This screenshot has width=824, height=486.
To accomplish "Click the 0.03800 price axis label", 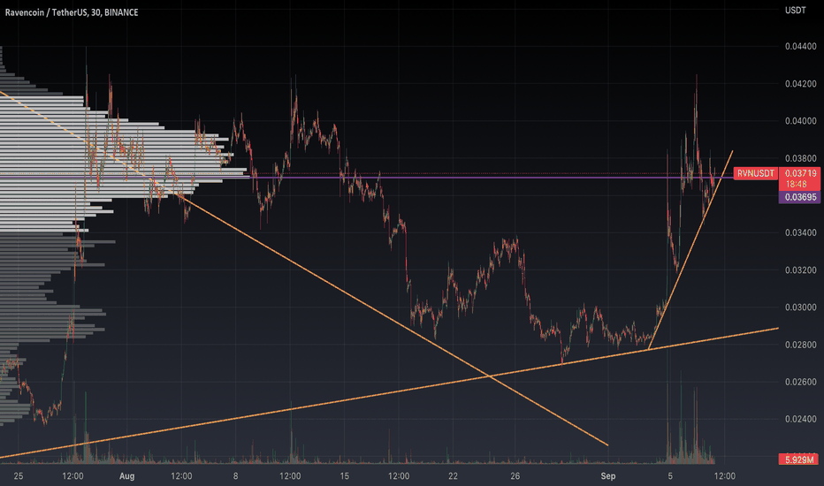I will coord(800,158).
